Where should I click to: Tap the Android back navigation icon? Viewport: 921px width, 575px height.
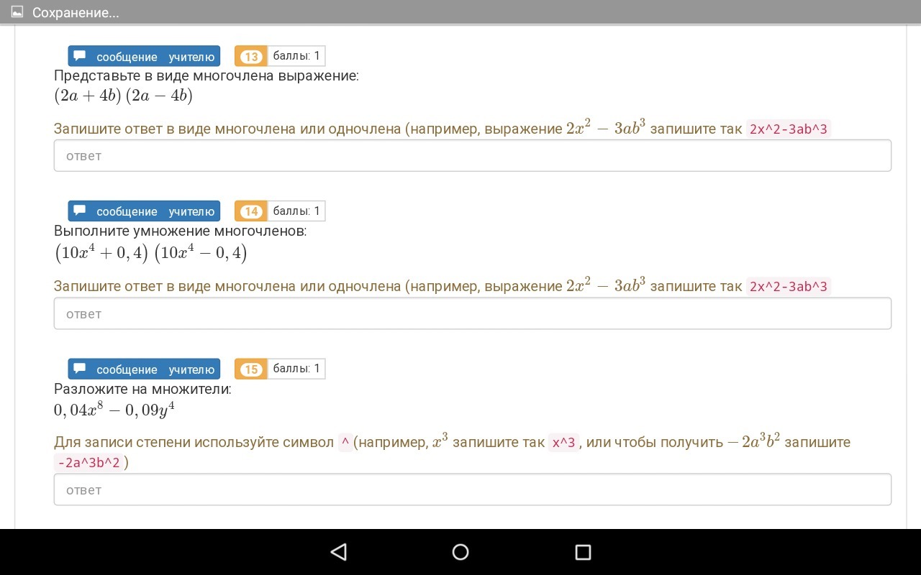pyautogui.click(x=338, y=552)
